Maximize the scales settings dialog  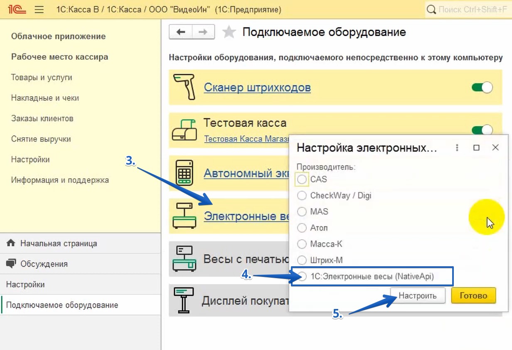[x=476, y=148]
